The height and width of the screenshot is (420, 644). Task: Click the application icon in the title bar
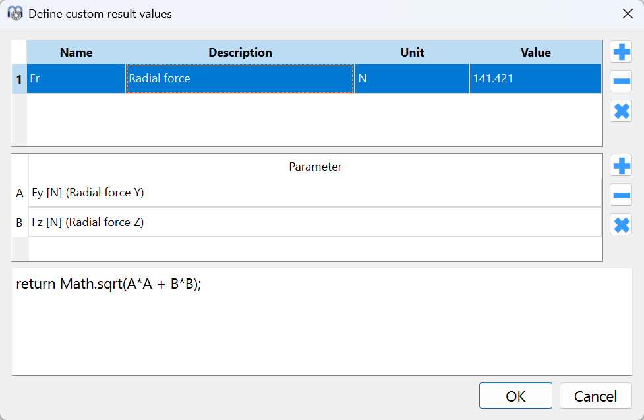click(x=16, y=13)
